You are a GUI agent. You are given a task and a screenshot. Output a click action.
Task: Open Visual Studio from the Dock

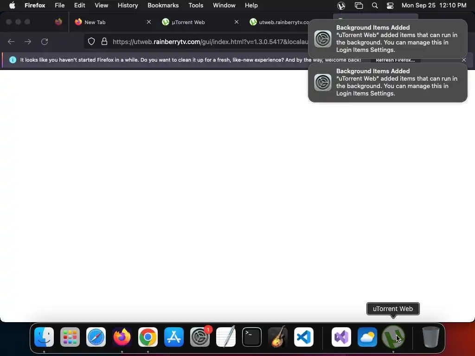tap(341, 337)
